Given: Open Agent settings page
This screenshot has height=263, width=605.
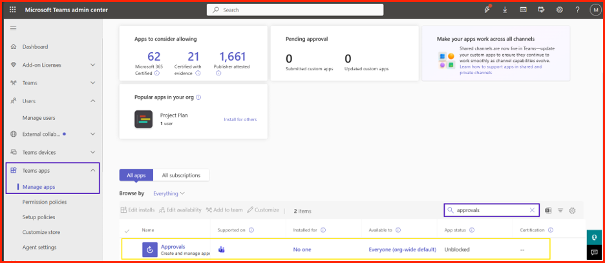Looking at the screenshot, I should (x=39, y=248).
